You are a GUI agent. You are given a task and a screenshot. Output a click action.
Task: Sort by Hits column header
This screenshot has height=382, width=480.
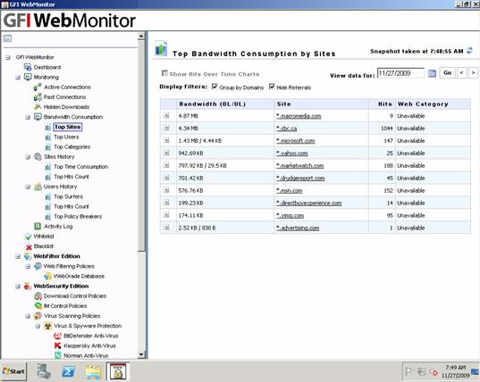coord(382,104)
